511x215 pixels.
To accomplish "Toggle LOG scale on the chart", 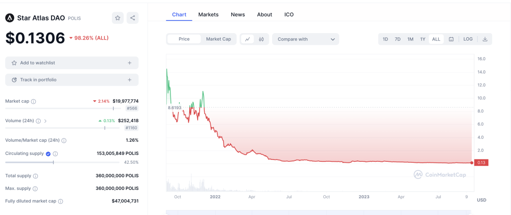I will (468, 39).
